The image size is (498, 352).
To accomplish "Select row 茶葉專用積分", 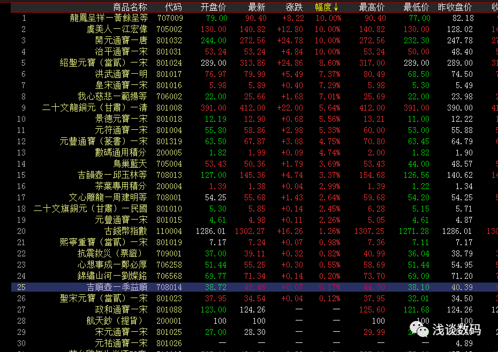I will click(x=254, y=186).
